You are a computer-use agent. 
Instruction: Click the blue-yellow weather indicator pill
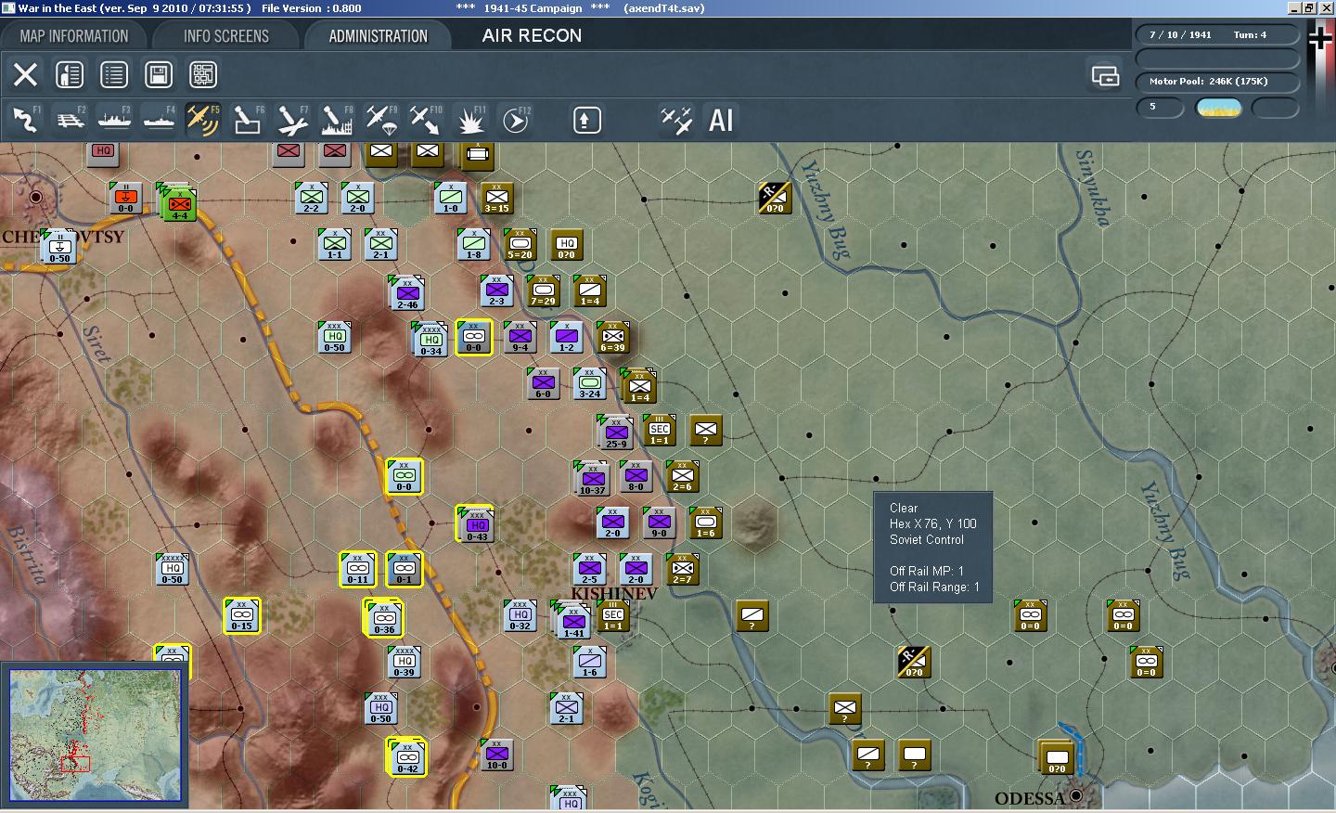tap(1219, 108)
